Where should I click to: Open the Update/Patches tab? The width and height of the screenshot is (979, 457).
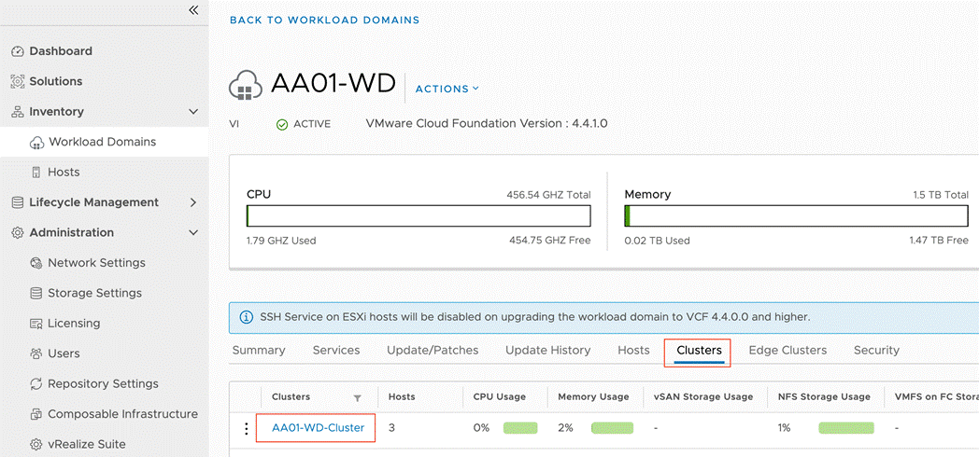coord(433,351)
